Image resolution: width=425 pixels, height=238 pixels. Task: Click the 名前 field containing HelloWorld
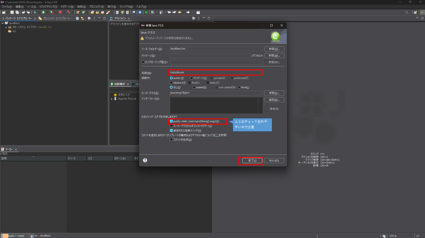pos(215,73)
